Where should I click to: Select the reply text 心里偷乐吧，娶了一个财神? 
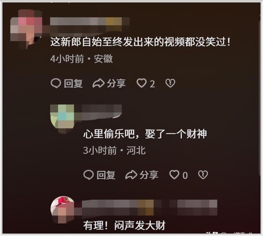[145, 134]
